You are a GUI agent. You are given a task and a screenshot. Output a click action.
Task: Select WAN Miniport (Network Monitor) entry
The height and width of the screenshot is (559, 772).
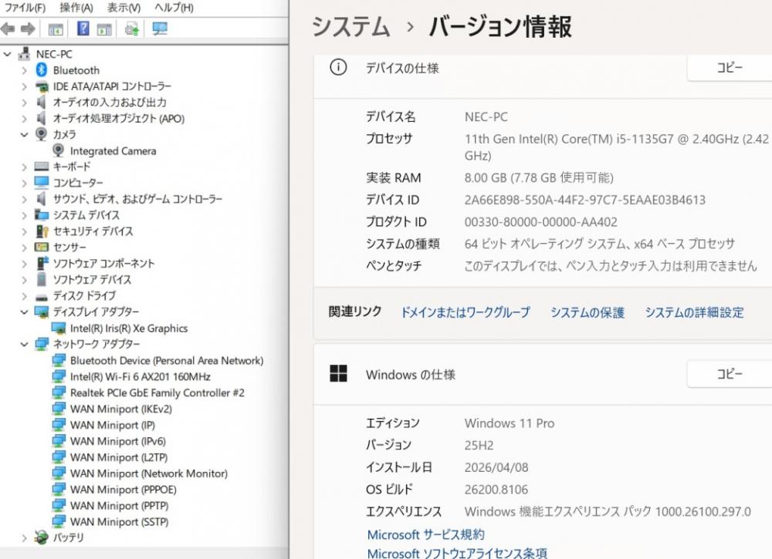click(149, 473)
